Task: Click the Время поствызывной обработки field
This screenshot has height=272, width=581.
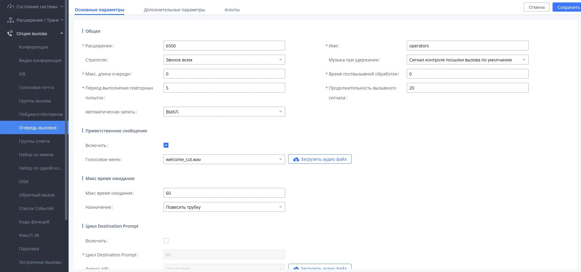Action: coord(467,74)
